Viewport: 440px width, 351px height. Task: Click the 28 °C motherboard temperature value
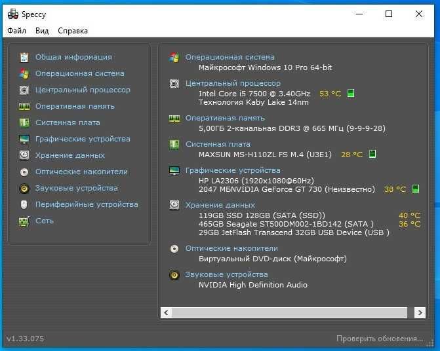[x=352, y=155]
